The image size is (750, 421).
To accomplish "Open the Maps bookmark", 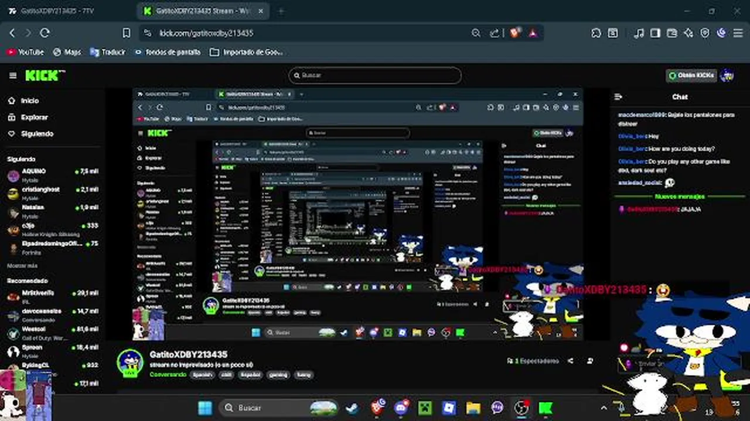I will coord(67,52).
